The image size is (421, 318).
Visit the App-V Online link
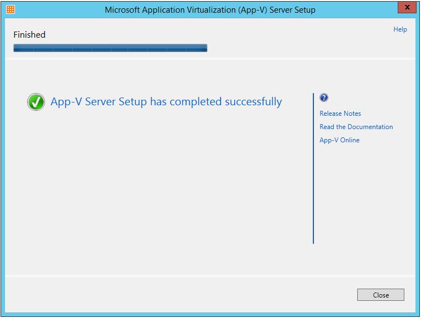point(339,140)
